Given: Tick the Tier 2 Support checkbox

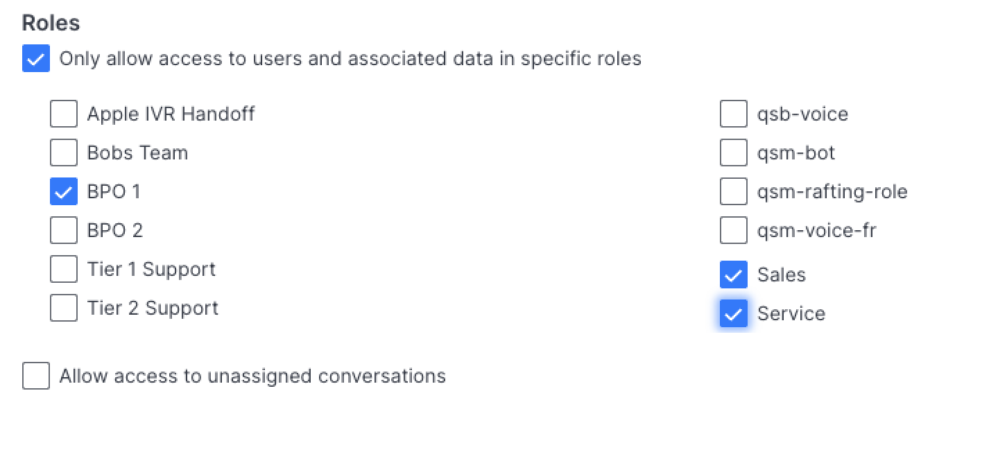Looking at the screenshot, I should tap(64, 308).
